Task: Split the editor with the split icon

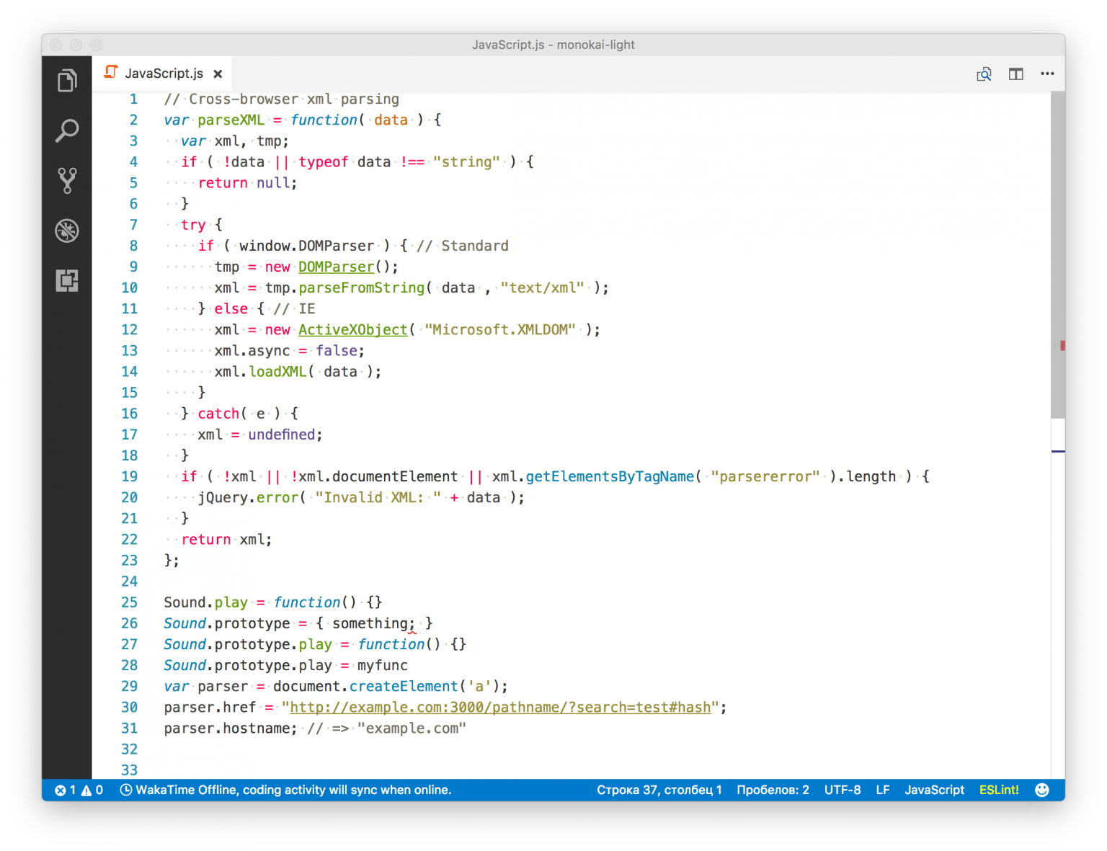Action: point(1016,73)
